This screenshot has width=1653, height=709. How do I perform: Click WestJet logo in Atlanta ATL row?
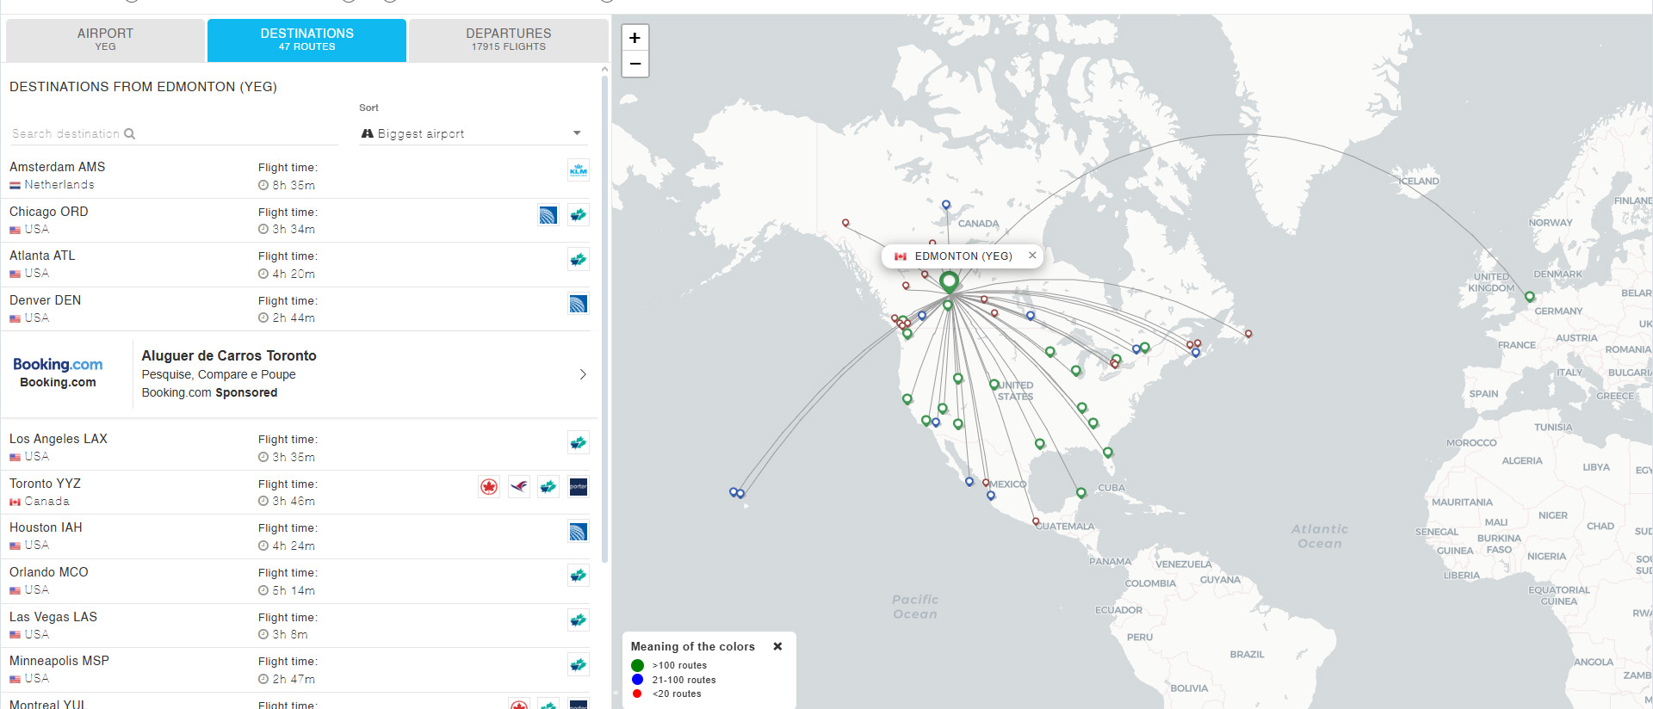coord(579,259)
